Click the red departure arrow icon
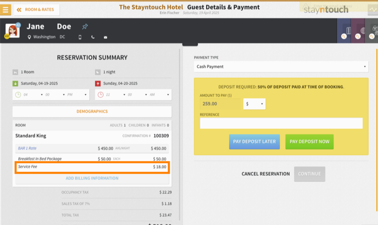The height and width of the screenshot is (225, 378). (98, 84)
